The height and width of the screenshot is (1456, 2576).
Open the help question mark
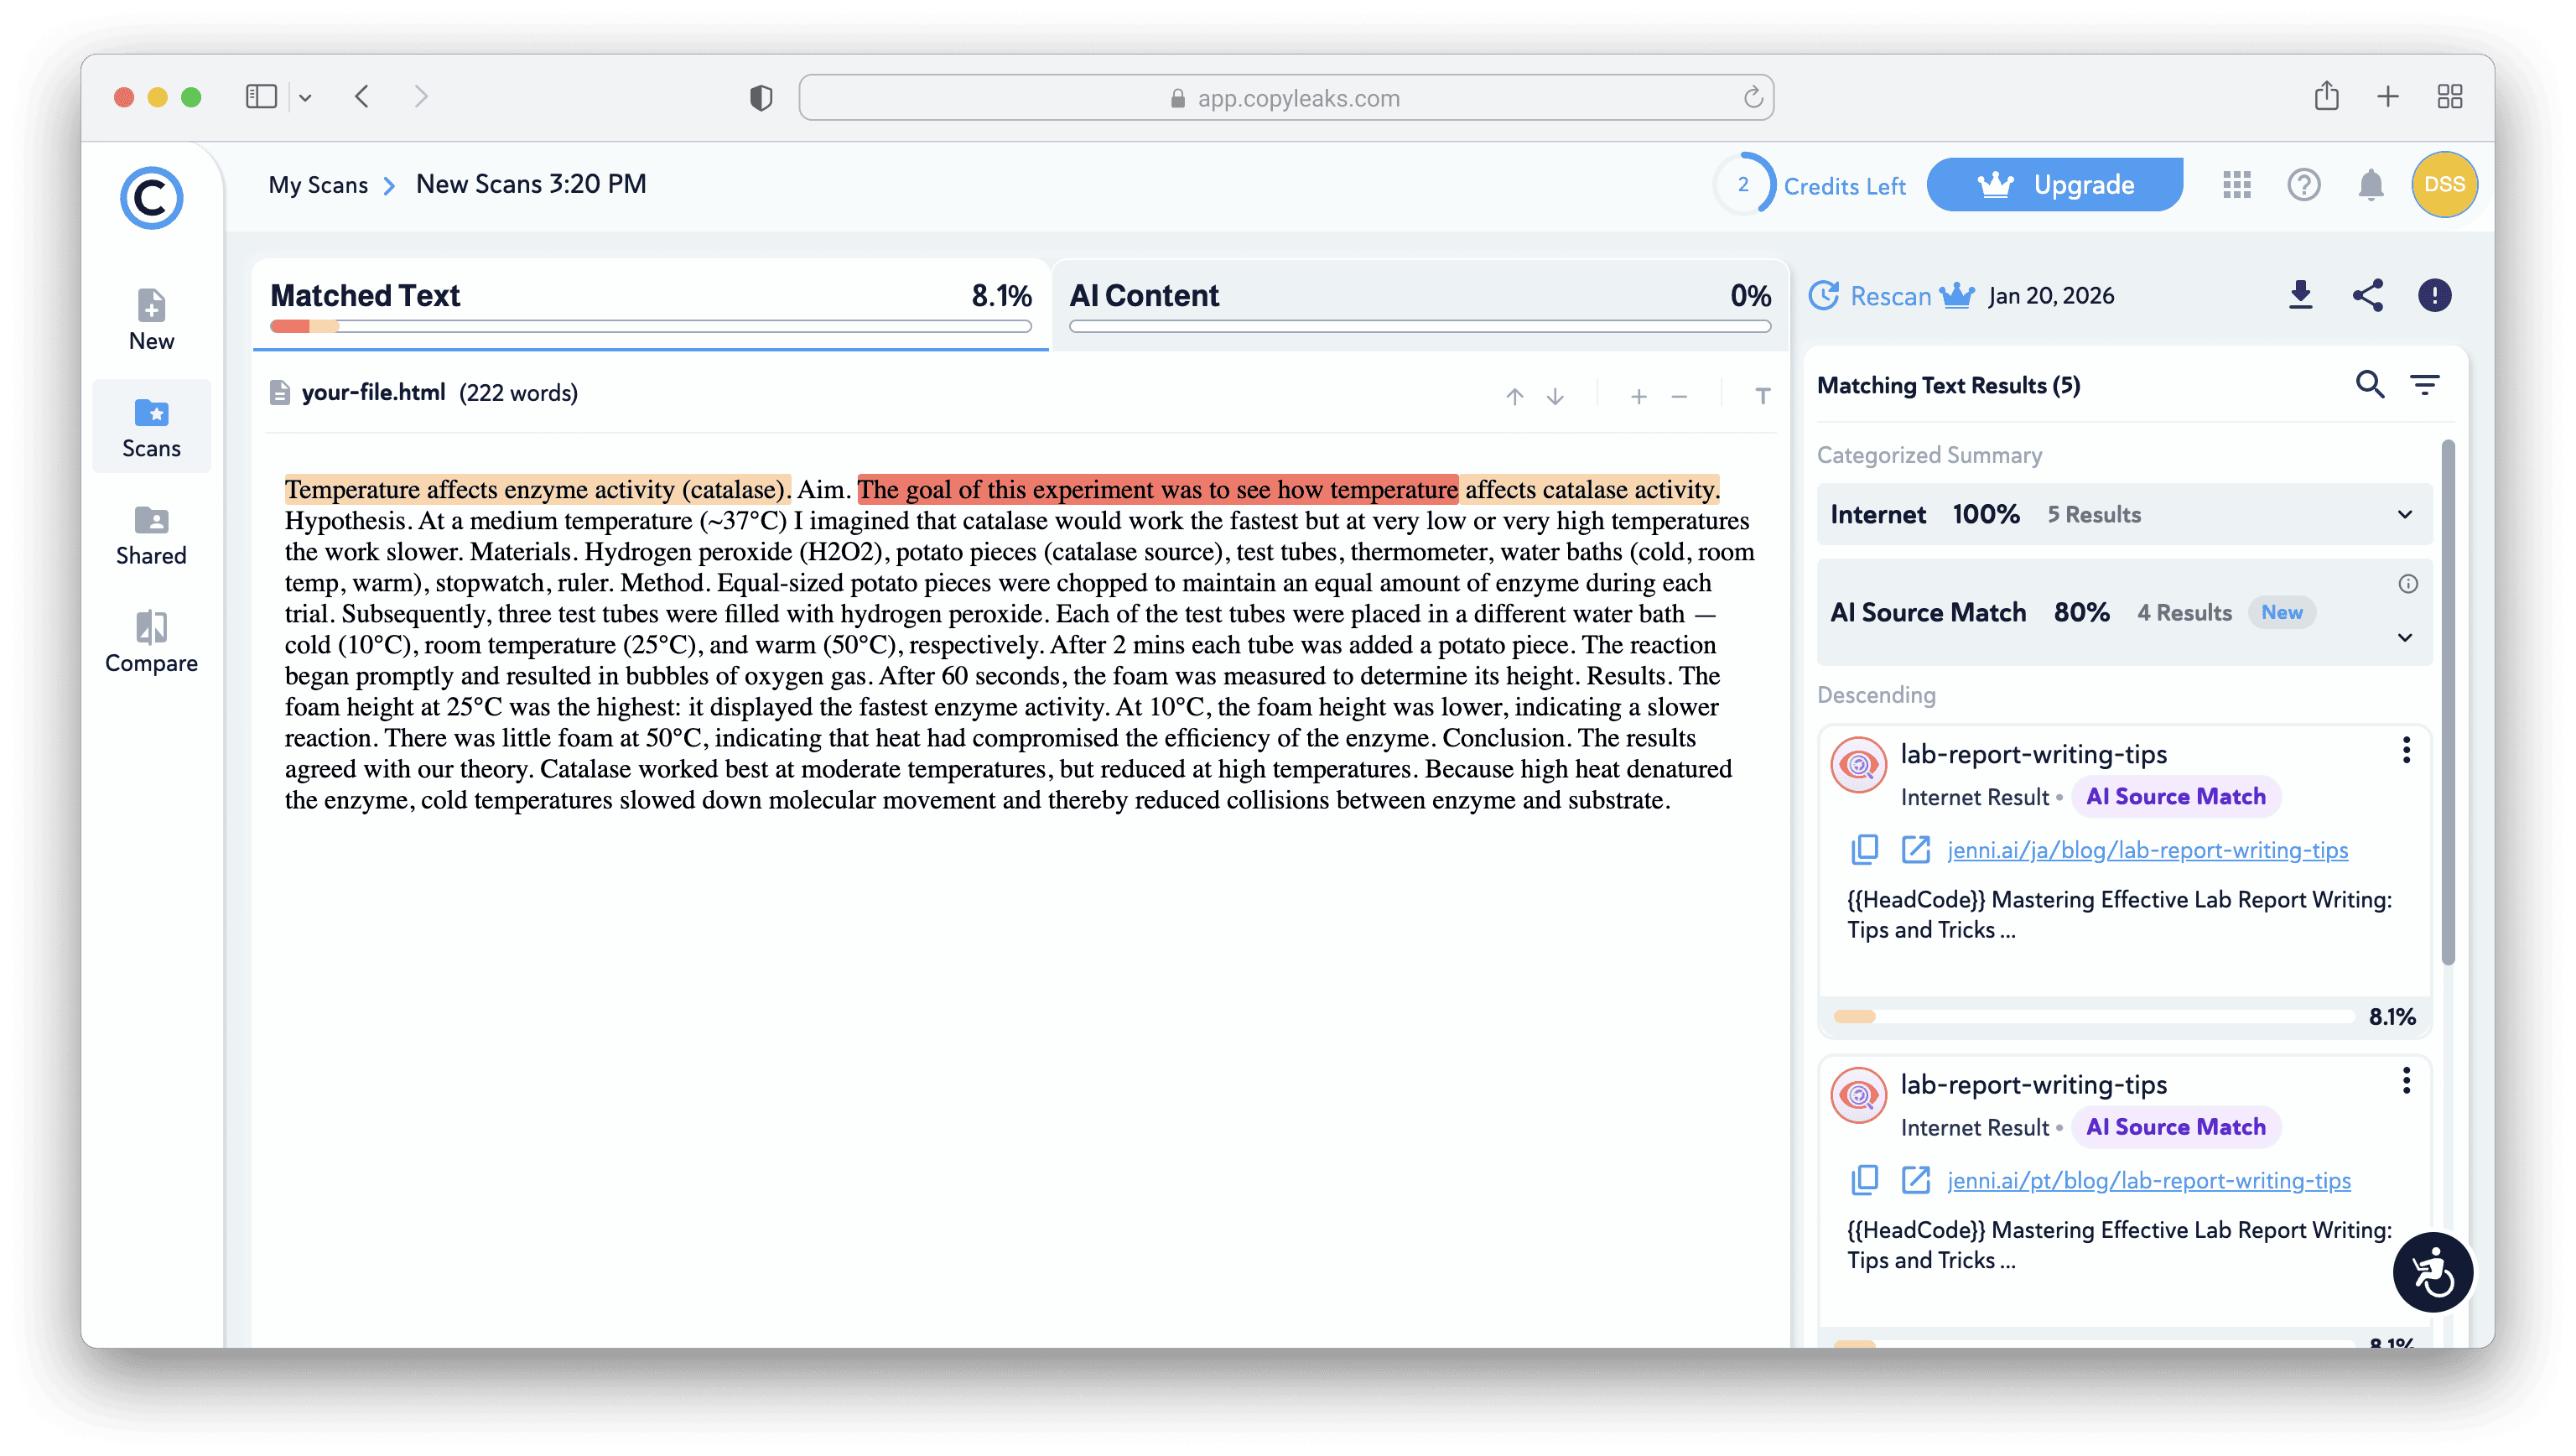click(2303, 185)
